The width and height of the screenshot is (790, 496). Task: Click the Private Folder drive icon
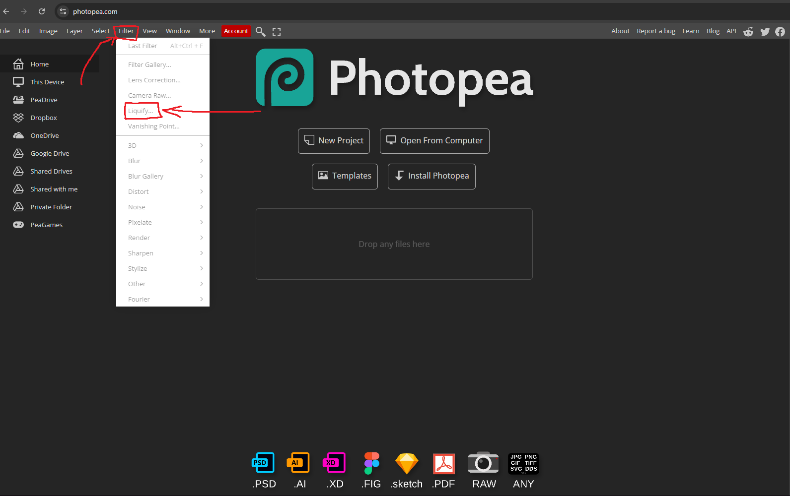(18, 207)
